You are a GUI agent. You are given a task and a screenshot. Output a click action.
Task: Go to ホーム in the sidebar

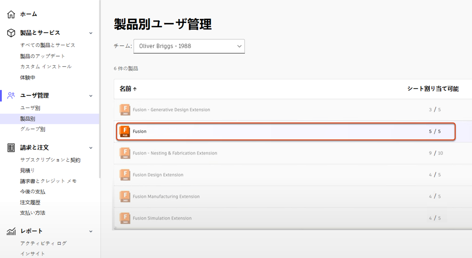(29, 14)
